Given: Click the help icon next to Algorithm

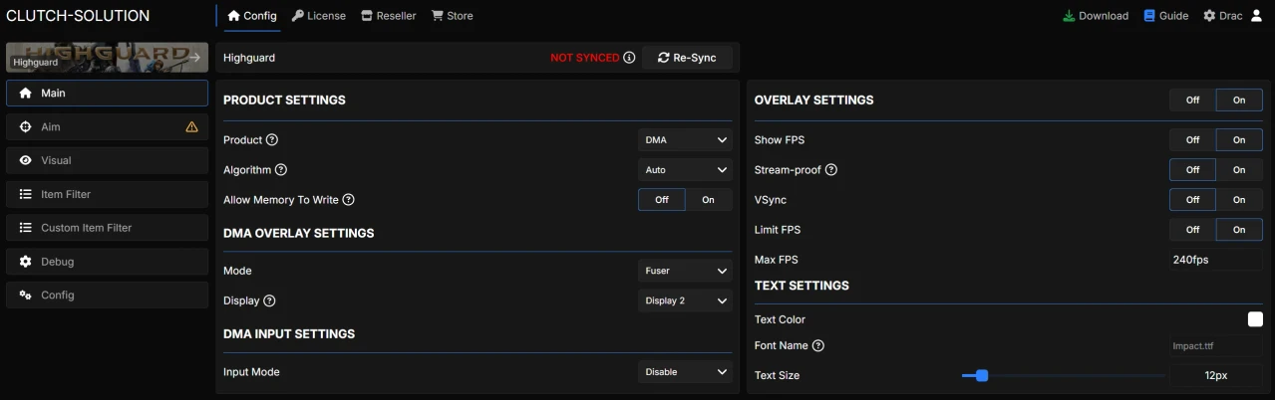Looking at the screenshot, I should pos(281,170).
